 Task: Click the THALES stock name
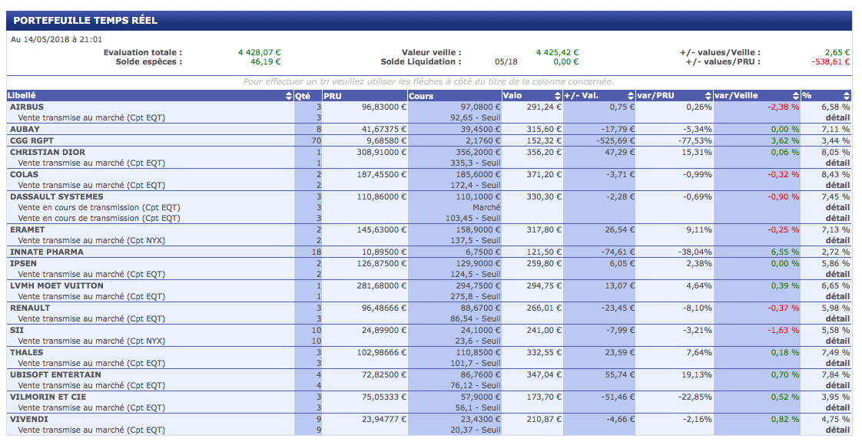[x=27, y=352]
